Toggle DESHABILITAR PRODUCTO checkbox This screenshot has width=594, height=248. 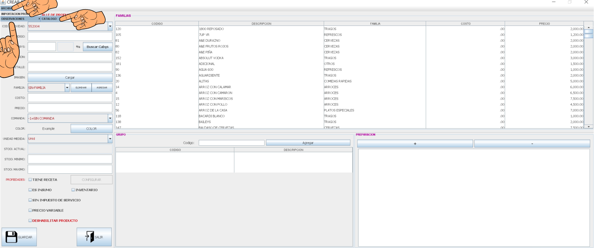(x=30, y=220)
